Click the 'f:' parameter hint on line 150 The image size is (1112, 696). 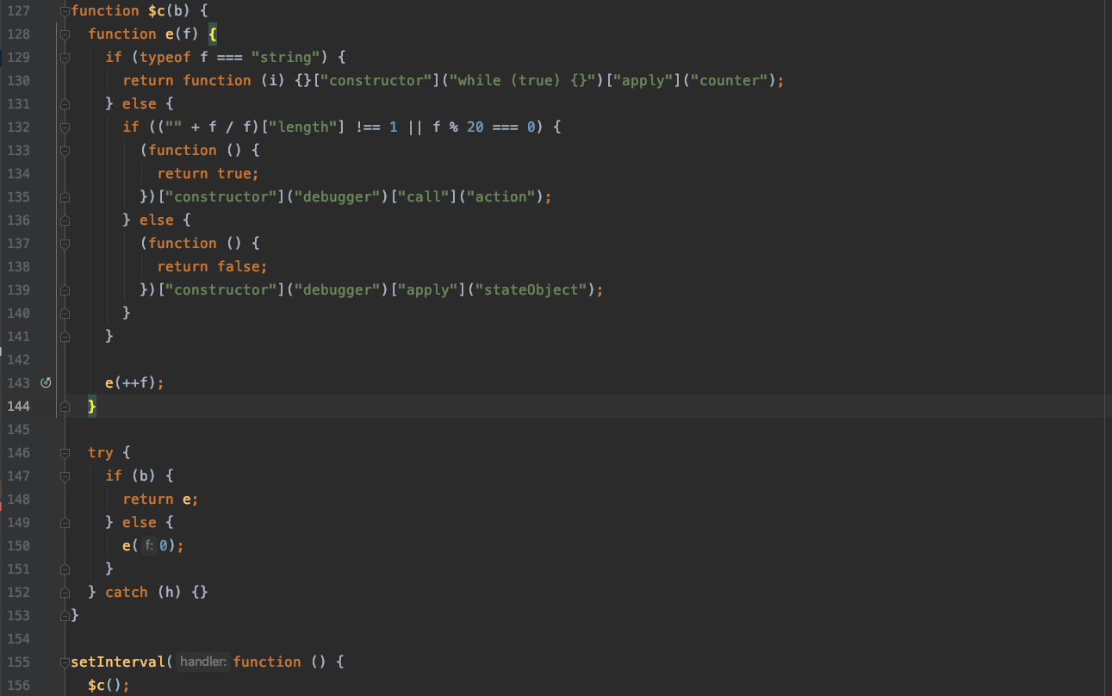(x=149, y=546)
